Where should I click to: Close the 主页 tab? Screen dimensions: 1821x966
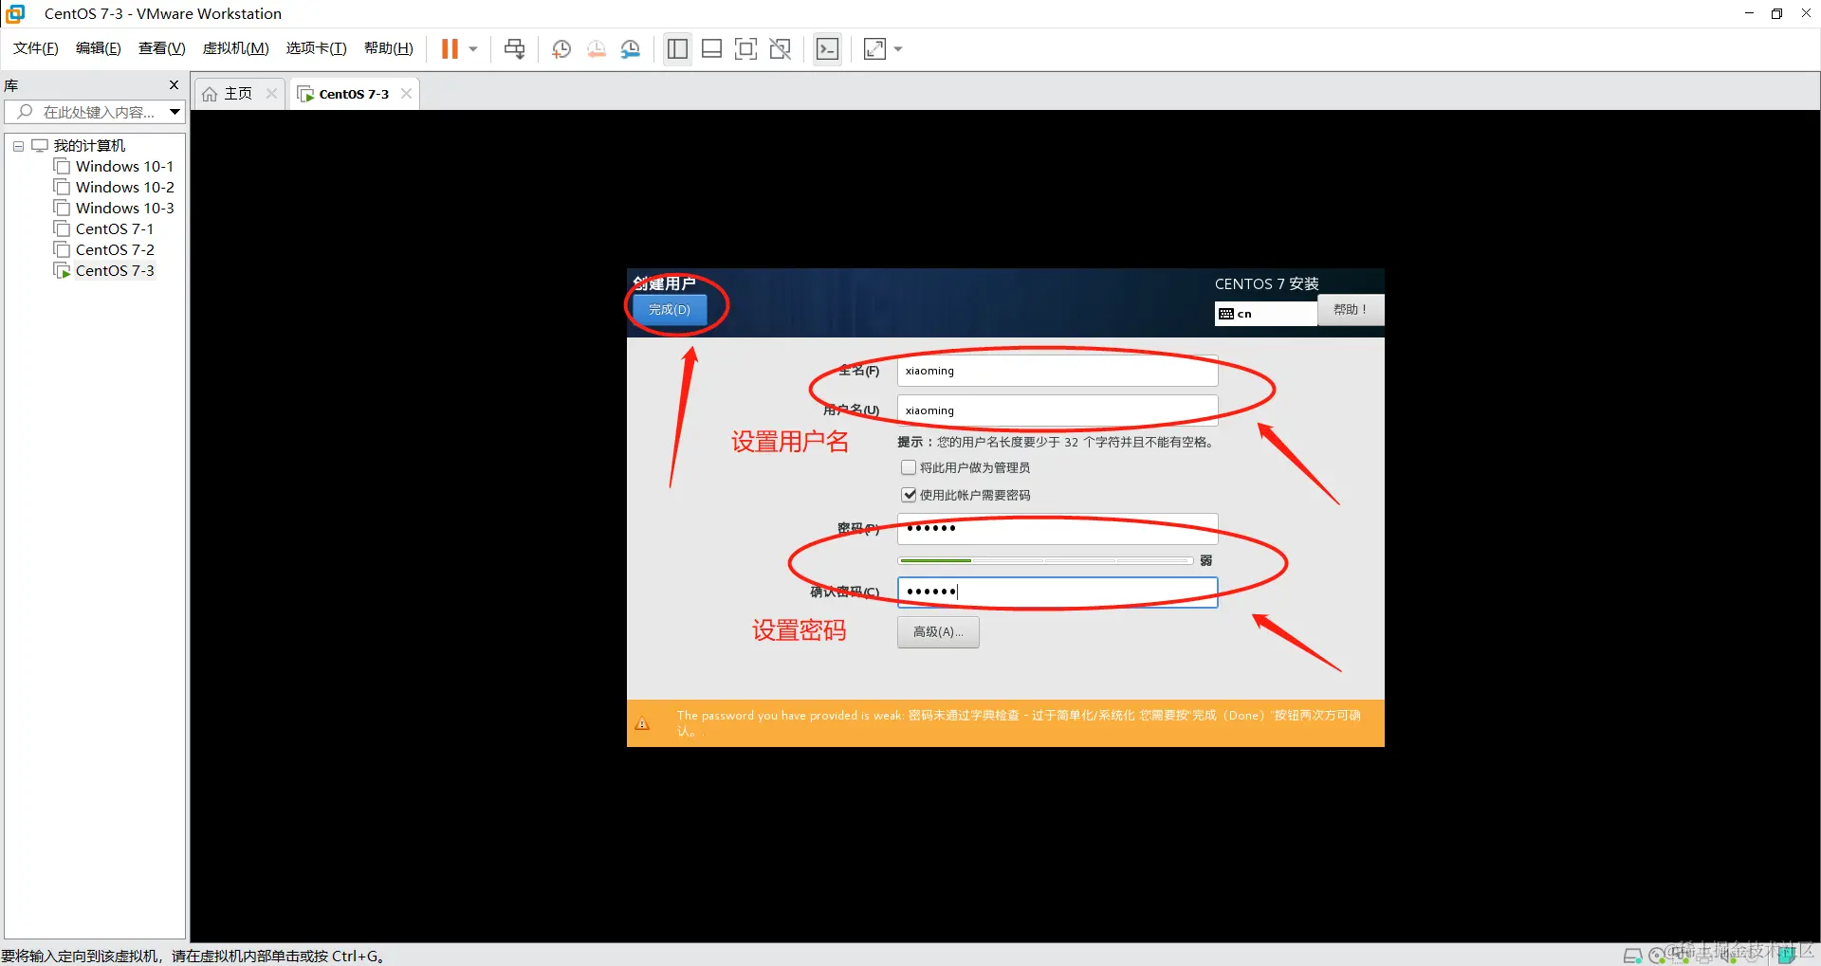click(272, 93)
